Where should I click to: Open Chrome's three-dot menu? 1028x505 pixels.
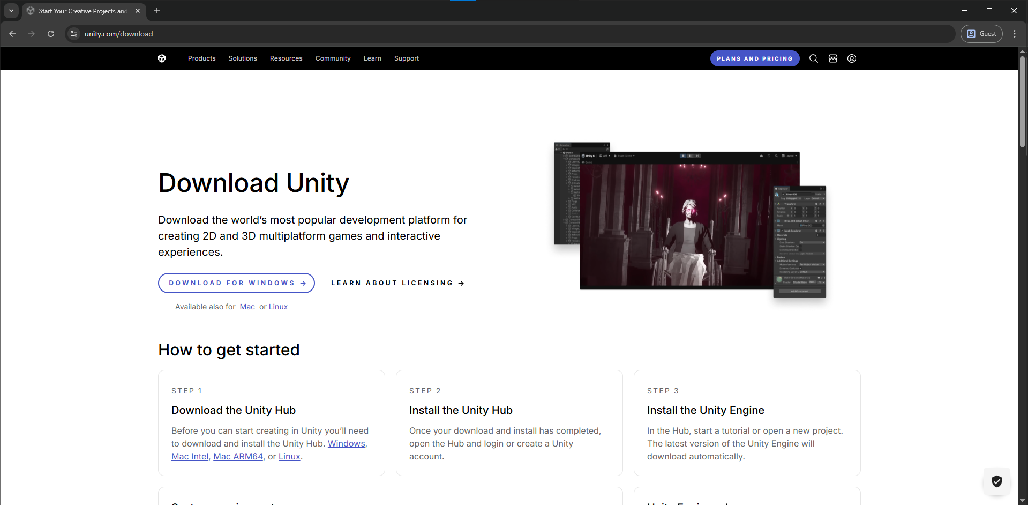click(x=1014, y=33)
